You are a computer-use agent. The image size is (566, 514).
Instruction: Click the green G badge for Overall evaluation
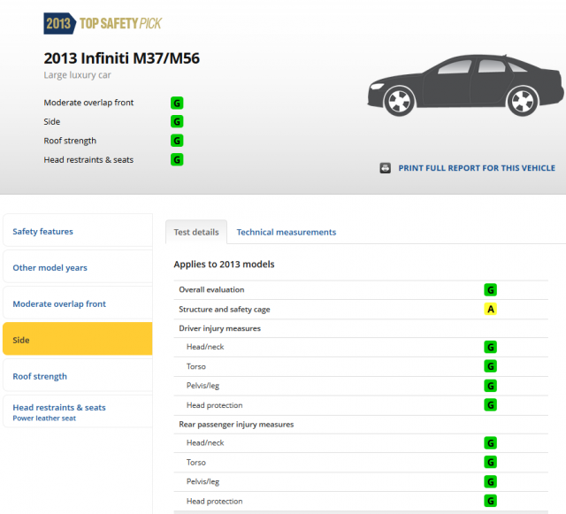[490, 289]
